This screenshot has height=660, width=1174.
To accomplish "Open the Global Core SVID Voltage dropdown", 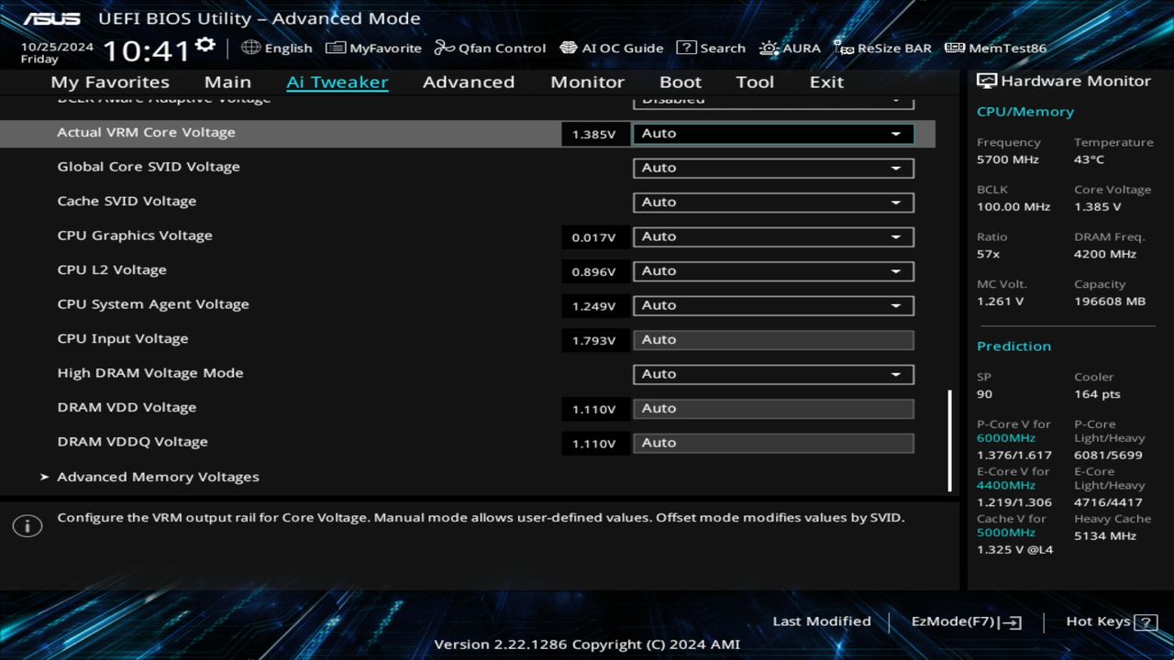I will click(x=773, y=168).
